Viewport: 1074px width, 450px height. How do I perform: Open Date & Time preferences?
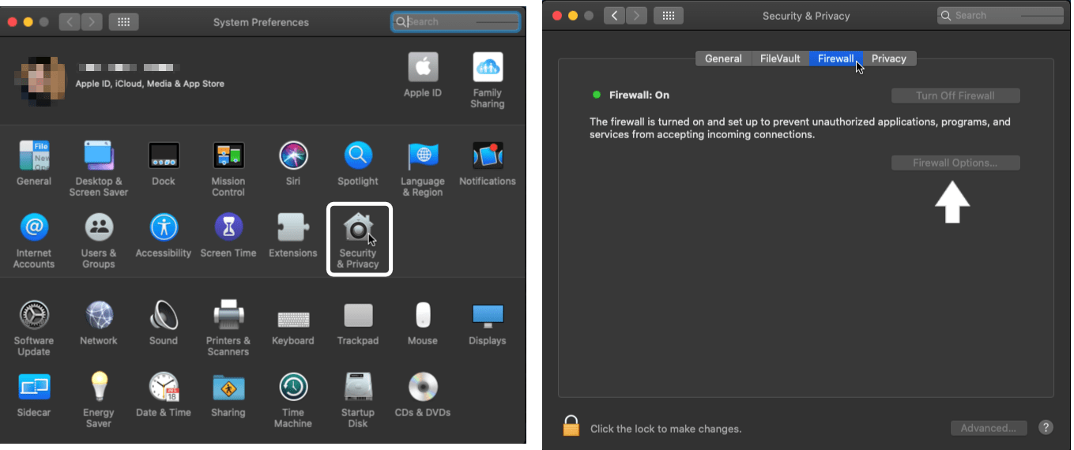[164, 396]
